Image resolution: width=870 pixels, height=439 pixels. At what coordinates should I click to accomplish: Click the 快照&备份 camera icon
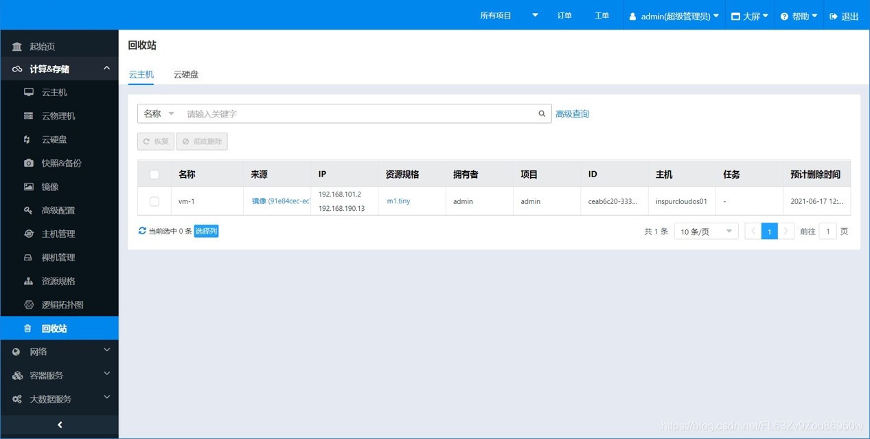pos(29,164)
